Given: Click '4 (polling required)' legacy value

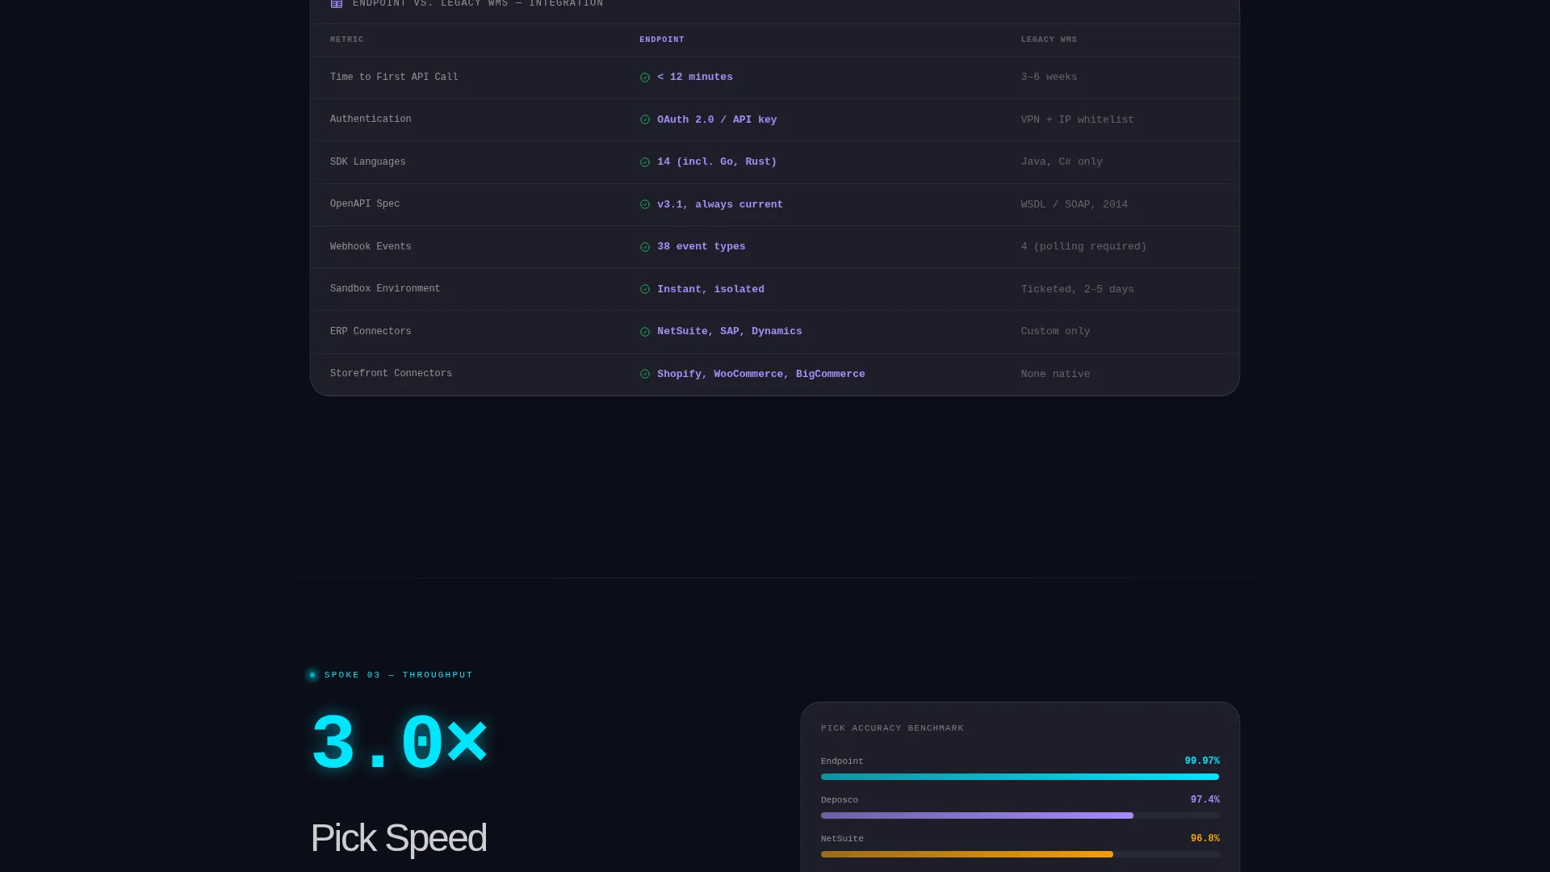Looking at the screenshot, I should pyautogui.click(x=1083, y=247).
